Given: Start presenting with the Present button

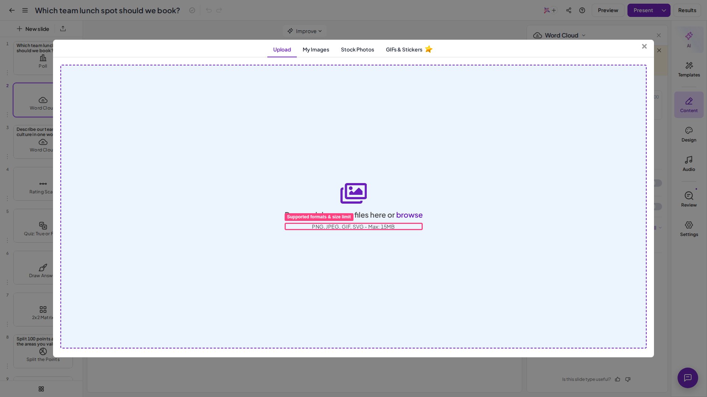Looking at the screenshot, I should pyautogui.click(x=643, y=10).
